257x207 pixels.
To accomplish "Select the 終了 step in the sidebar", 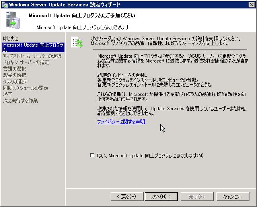I will [8, 94].
